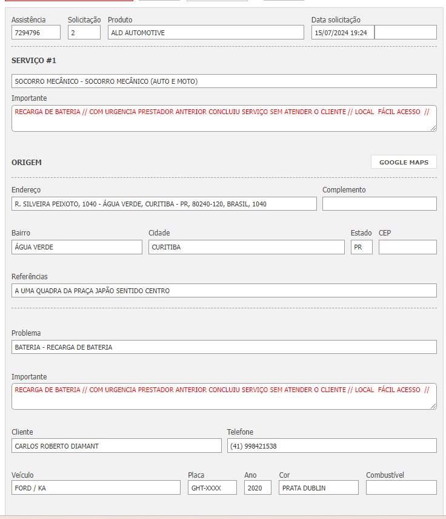This screenshot has height=519, width=446.
Task: Select the Solicitação field
Action: (x=84, y=33)
